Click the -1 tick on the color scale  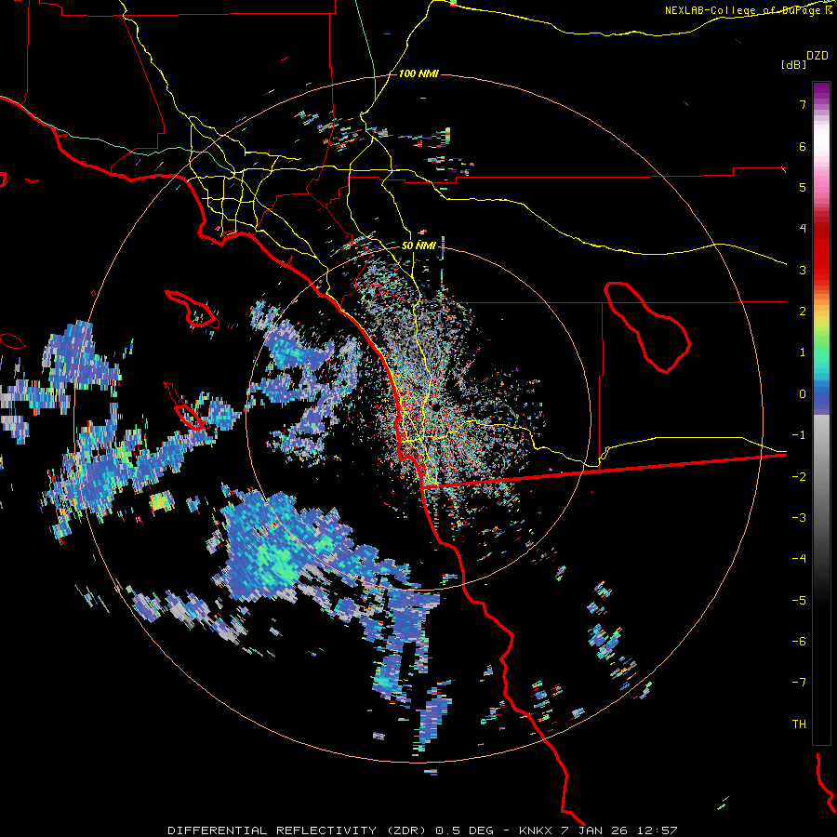(x=799, y=435)
